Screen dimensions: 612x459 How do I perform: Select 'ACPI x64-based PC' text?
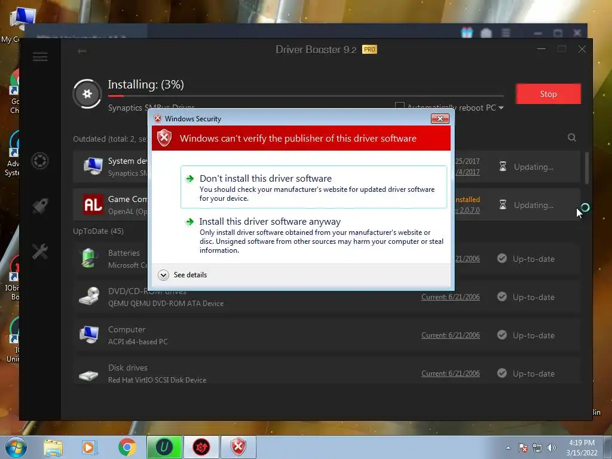tap(138, 341)
